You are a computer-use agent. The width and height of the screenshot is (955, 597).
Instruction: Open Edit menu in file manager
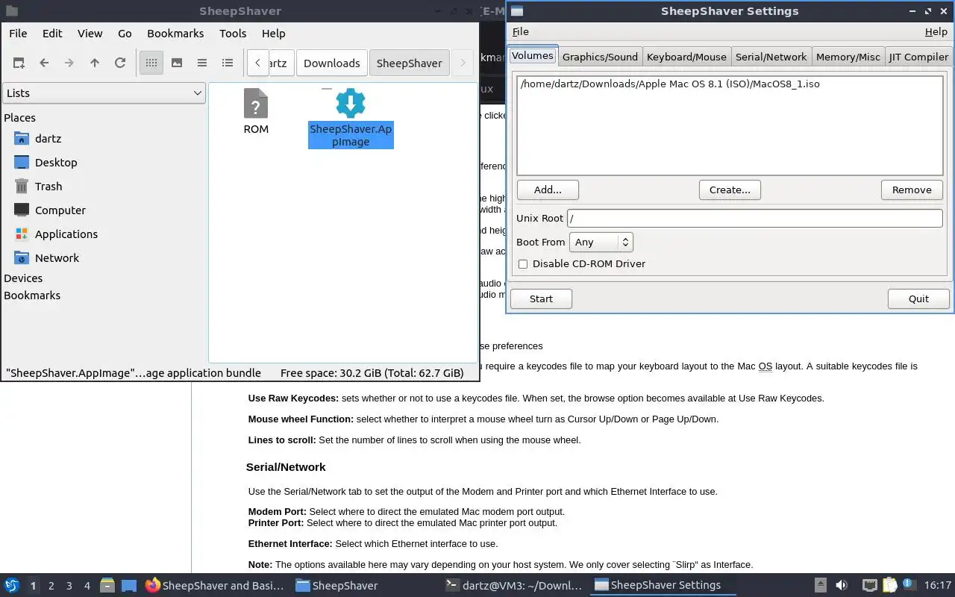coord(52,34)
